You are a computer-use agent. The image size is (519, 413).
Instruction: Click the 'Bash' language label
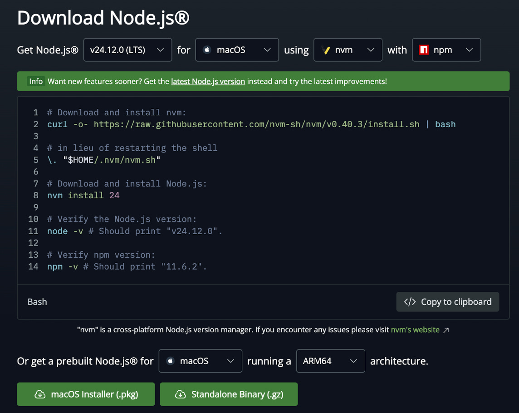(37, 302)
